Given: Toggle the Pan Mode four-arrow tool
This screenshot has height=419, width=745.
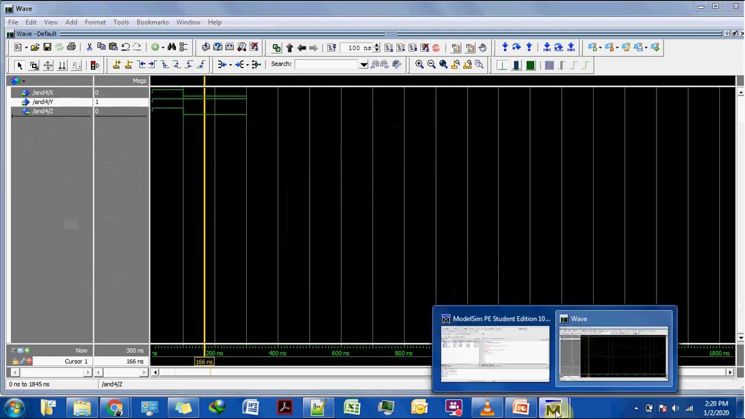Looking at the screenshot, I should tap(48, 65).
